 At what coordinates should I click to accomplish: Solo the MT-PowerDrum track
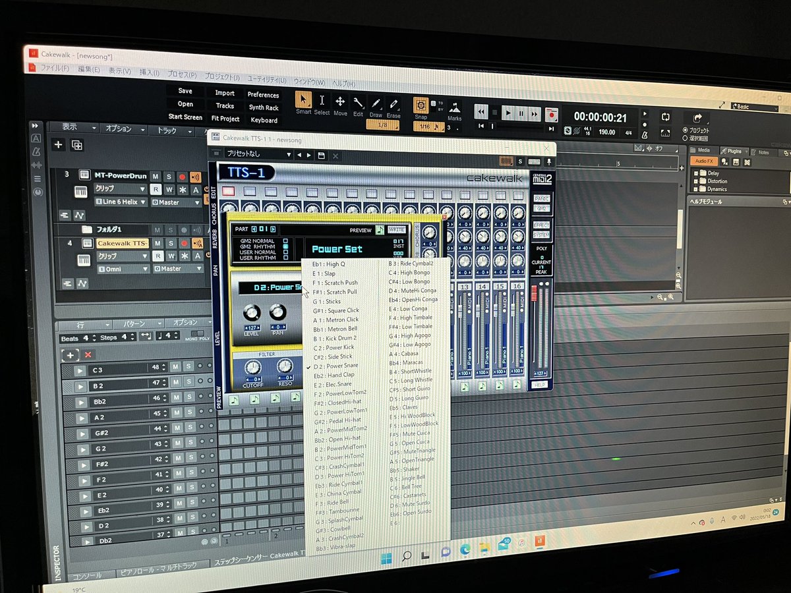point(169,176)
